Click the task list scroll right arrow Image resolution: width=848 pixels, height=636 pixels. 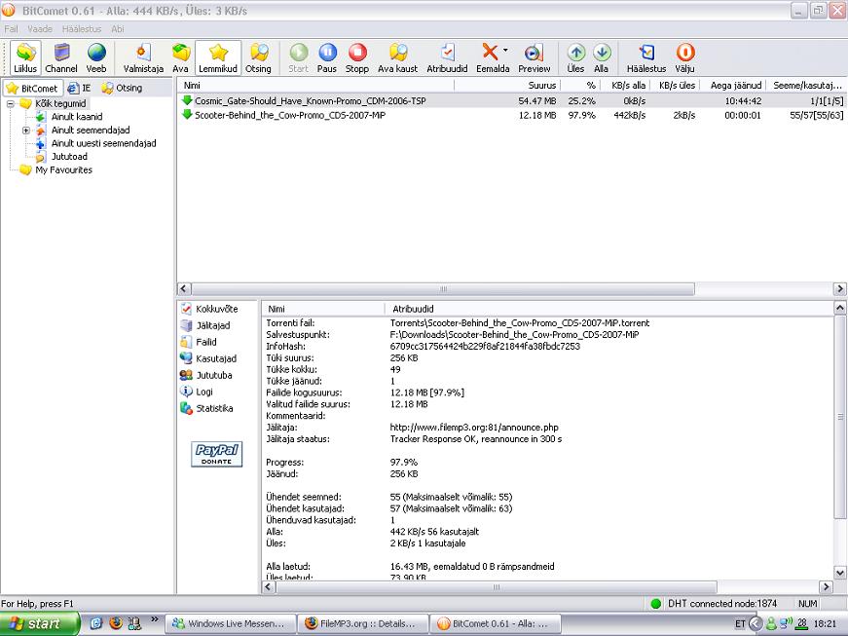[840, 289]
